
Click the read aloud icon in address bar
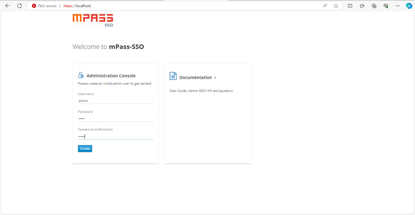coord(325,6)
